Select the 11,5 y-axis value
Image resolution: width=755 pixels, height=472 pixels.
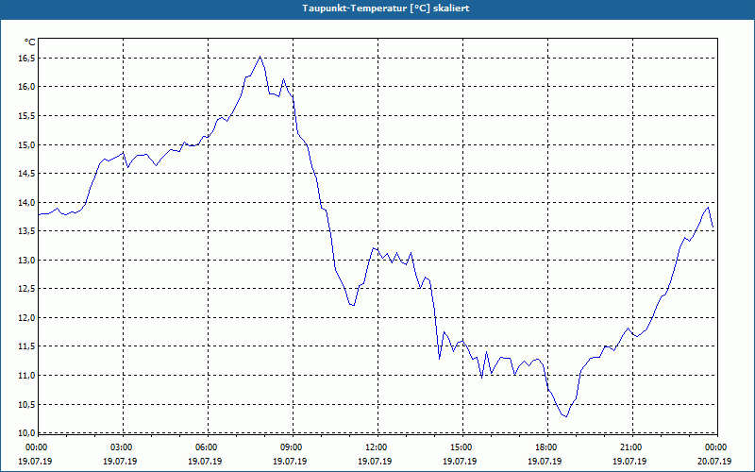tap(26, 346)
